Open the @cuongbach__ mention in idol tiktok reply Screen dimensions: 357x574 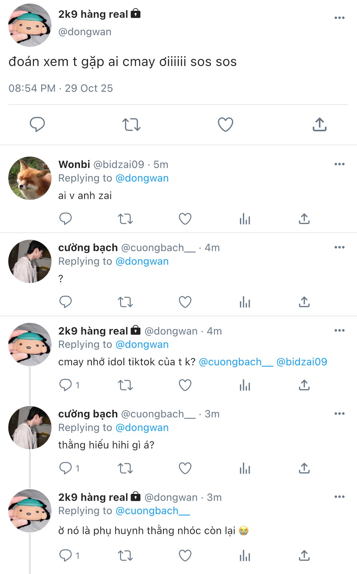[236, 362]
